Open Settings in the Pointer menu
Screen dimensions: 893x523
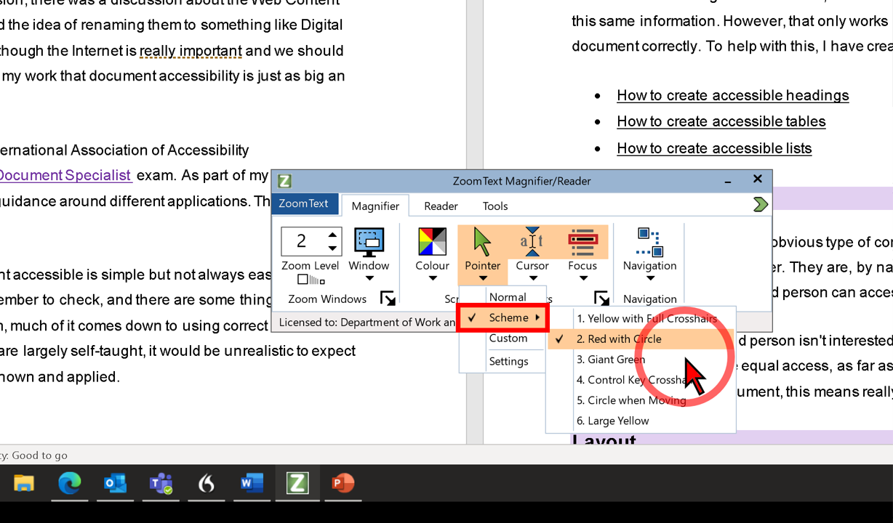tap(502, 361)
